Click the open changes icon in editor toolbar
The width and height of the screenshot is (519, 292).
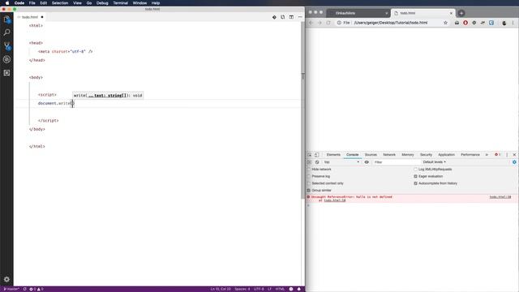pos(283,17)
